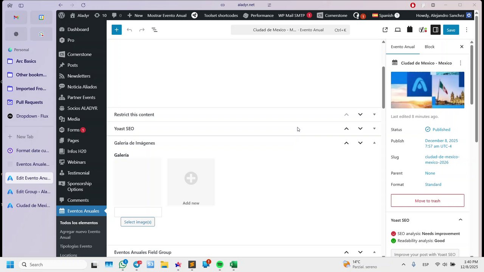Open the comments bubble in admin bar
The height and width of the screenshot is (272, 484).
pyautogui.click(x=116, y=15)
